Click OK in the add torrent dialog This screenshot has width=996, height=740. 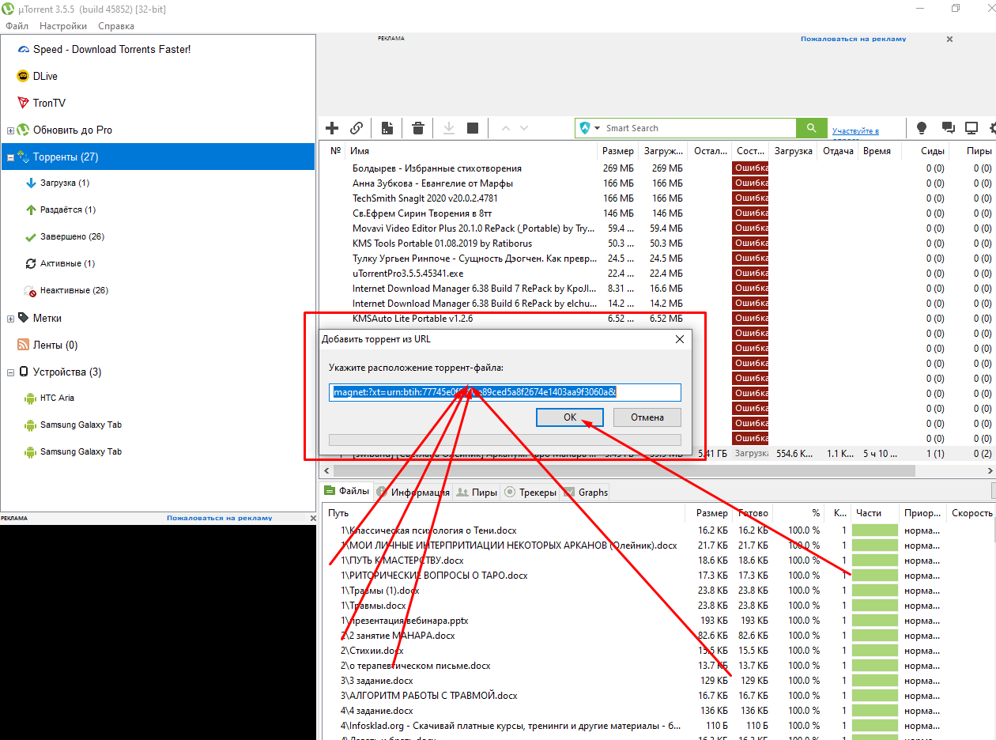(x=570, y=417)
